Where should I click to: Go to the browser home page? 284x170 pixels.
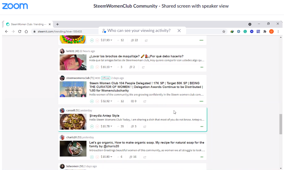(26, 31)
